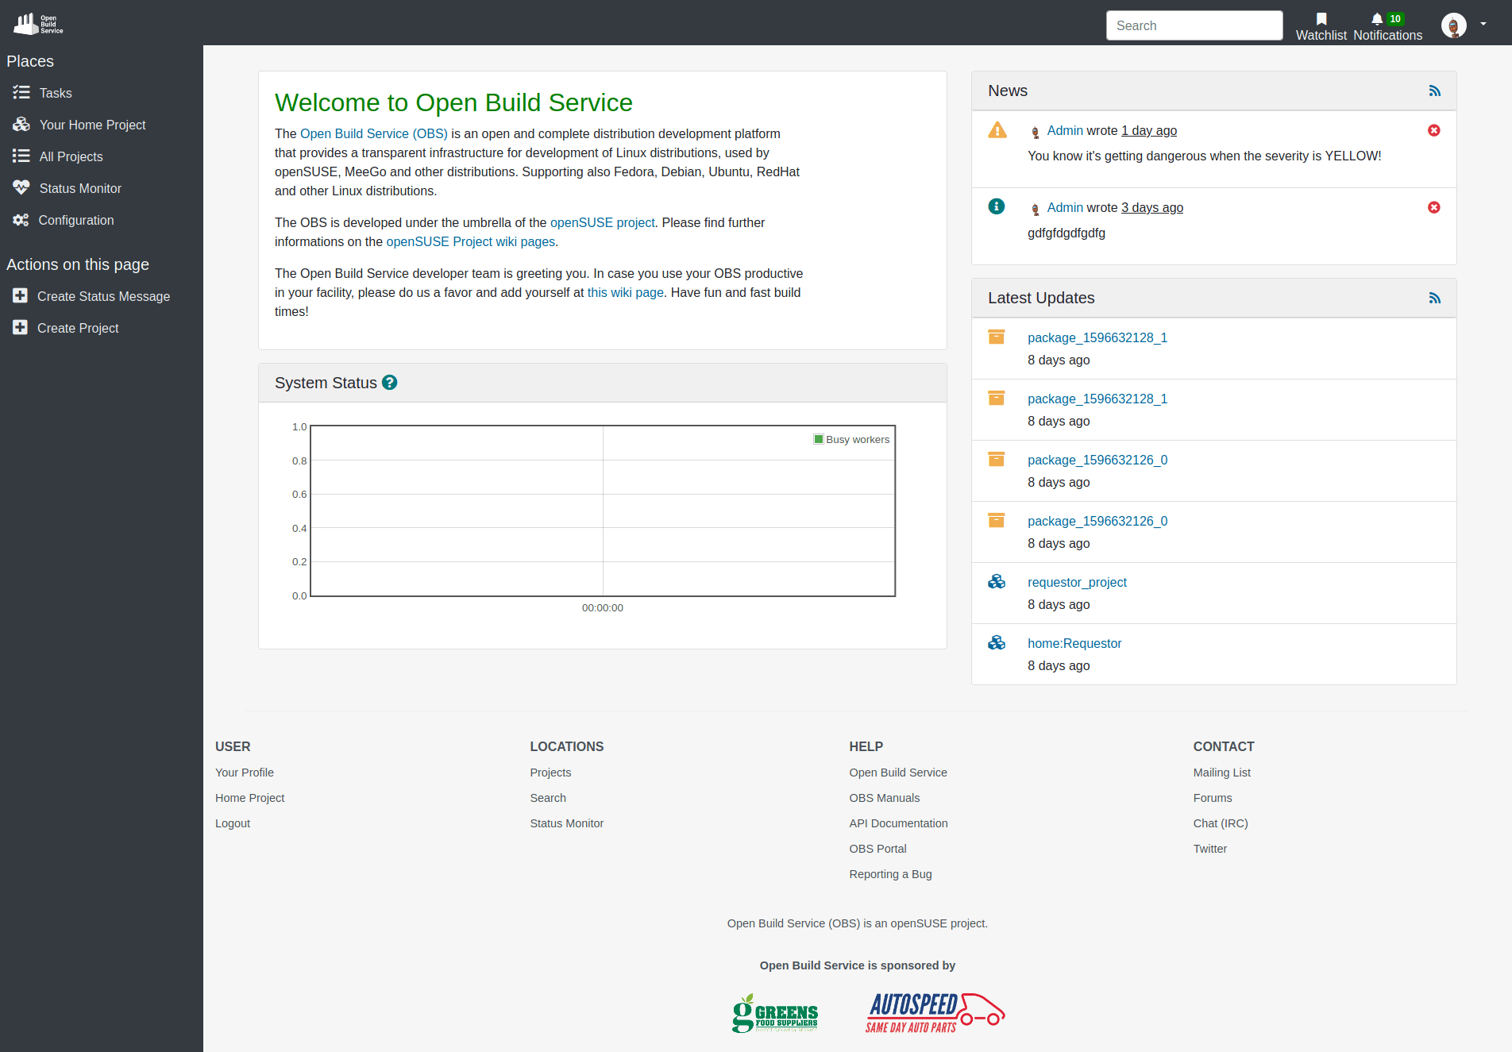This screenshot has width=1512, height=1052.
Task: Open the openSUSE Project wiki pages link
Action: click(x=471, y=241)
